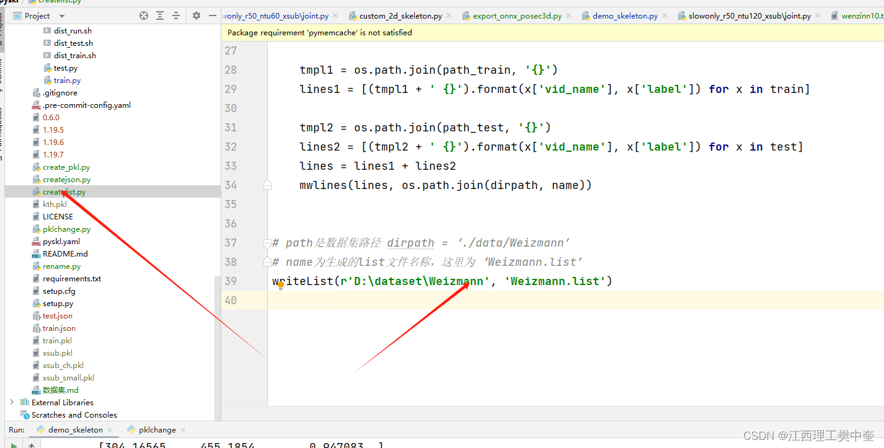Select the 1.19.7 file
884x448 pixels.
click(x=53, y=155)
